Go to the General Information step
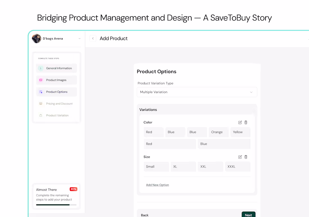309x217 pixels. [x=56, y=68]
